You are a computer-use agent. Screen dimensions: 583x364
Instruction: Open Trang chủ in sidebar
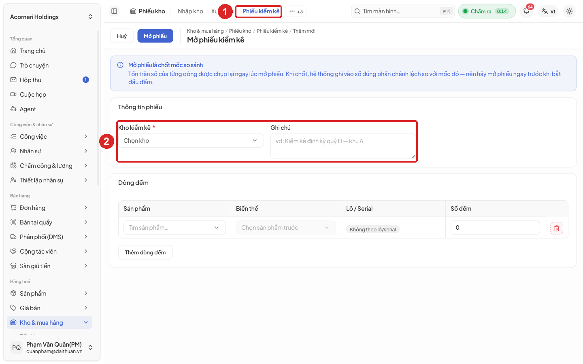click(50, 51)
